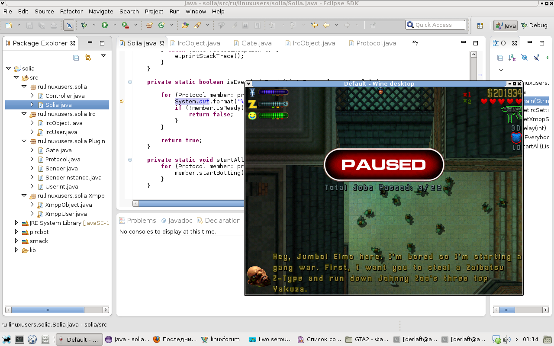Open the Window menu
This screenshot has width=554, height=346.
(x=196, y=11)
